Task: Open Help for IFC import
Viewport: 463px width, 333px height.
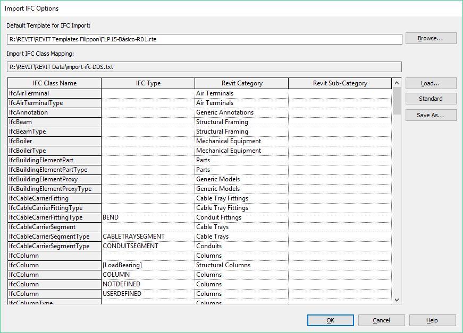Action: coord(432,320)
